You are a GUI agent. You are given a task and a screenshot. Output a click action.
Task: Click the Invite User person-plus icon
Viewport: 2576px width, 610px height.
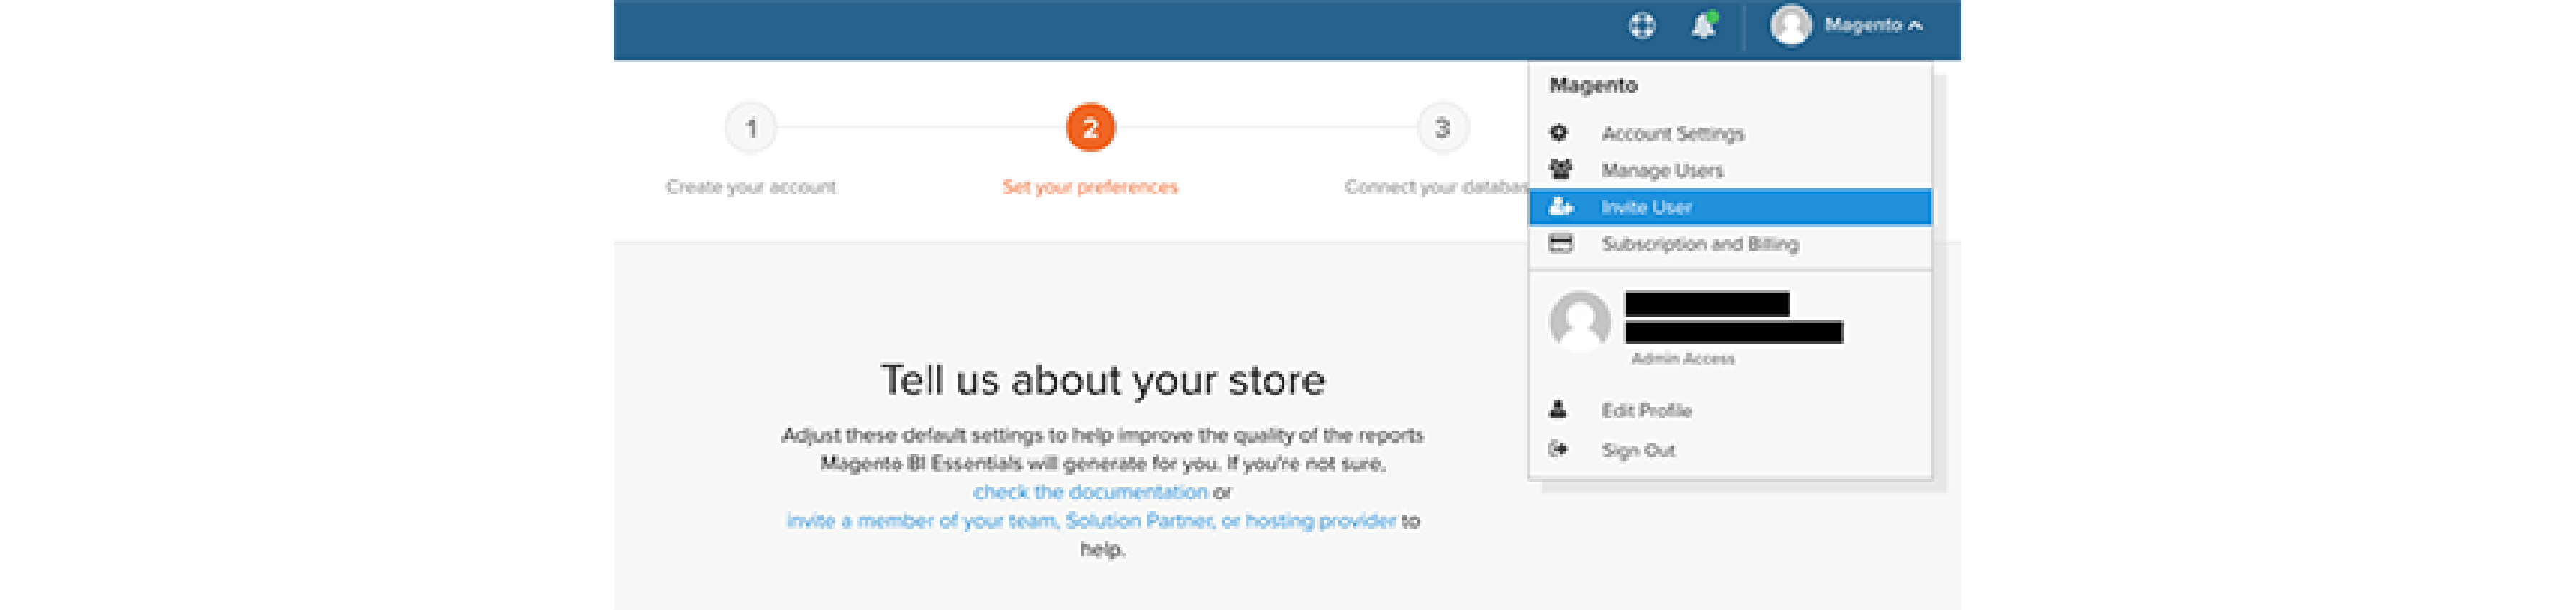[1561, 207]
